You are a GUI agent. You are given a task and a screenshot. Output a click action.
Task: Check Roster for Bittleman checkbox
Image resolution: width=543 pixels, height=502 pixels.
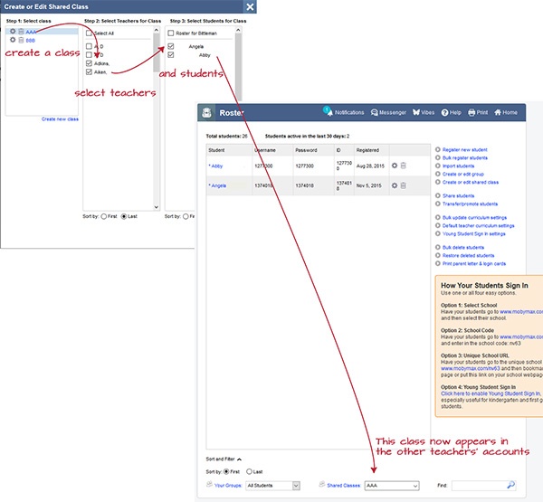pyautogui.click(x=171, y=33)
